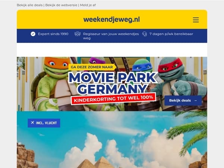This screenshot has width=224, height=168.
Task: Click the checkmark icon beside Expert sinds 1990
Action: coord(33,34)
